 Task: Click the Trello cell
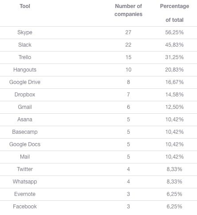click(x=25, y=57)
